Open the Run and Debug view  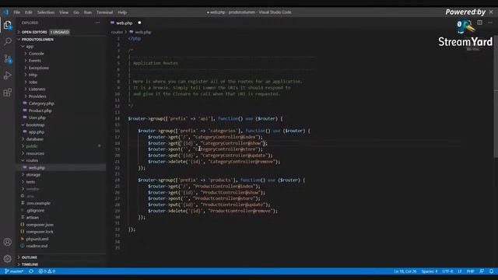click(8, 75)
